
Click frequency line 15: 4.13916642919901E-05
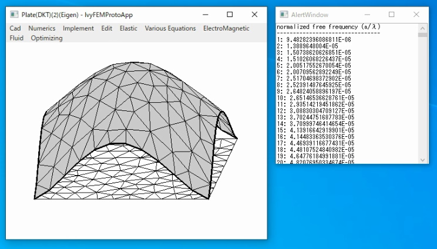(315, 130)
